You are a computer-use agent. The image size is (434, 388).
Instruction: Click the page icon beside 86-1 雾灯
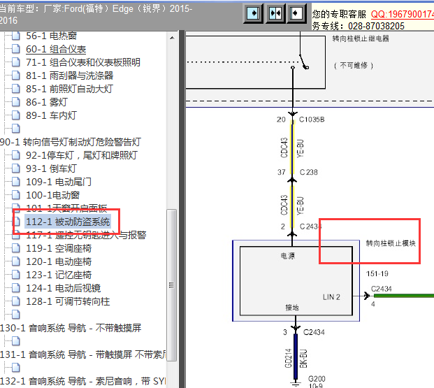click(x=16, y=102)
